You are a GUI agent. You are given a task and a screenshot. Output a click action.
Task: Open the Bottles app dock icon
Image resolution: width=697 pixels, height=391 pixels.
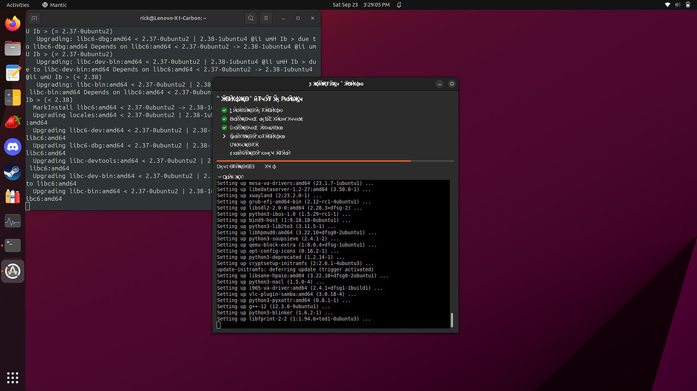(x=13, y=196)
